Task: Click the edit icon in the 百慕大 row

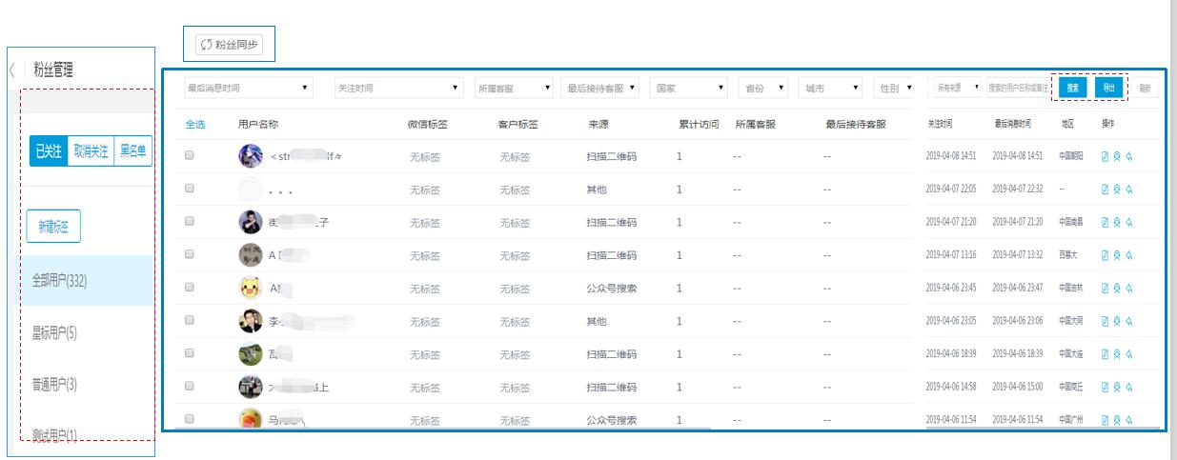Action: point(1106,255)
